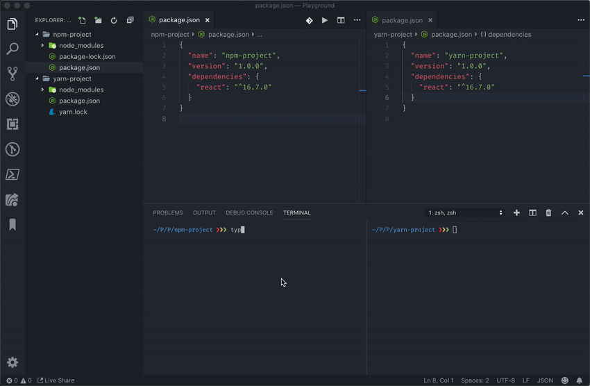Click 'Spaces: 2' indentation setting
The image size is (590, 386).
pyautogui.click(x=475, y=380)
